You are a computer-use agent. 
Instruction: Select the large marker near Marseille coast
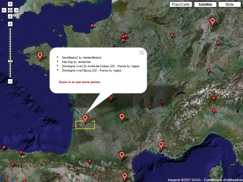(x=161, y=146)
